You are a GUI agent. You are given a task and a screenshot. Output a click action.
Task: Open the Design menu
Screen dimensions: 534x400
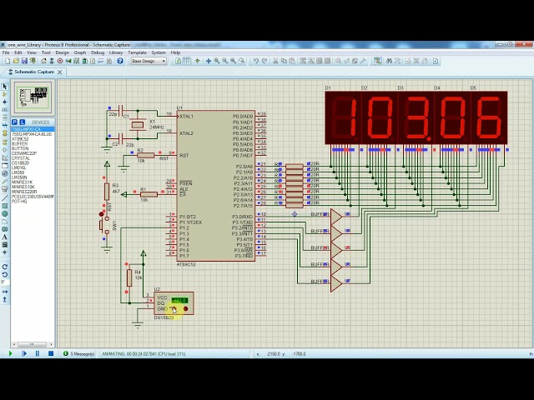(x=62, y=52)
